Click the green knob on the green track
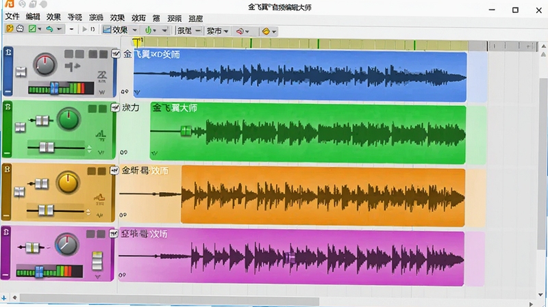Viewport: 548px width, 307px height. tap(68, 119)
